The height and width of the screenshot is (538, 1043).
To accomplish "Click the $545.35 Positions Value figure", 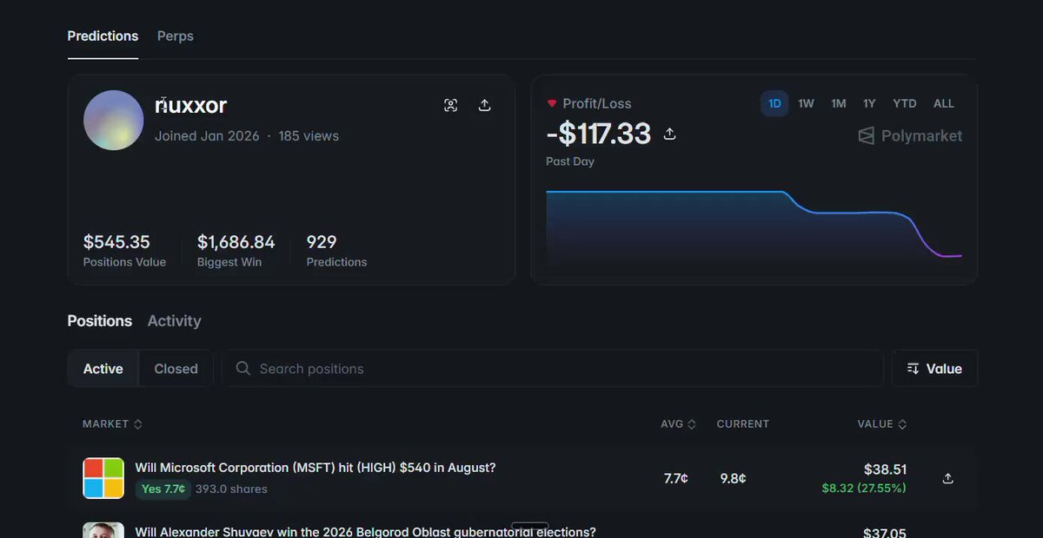I will [x=116, y=242].
